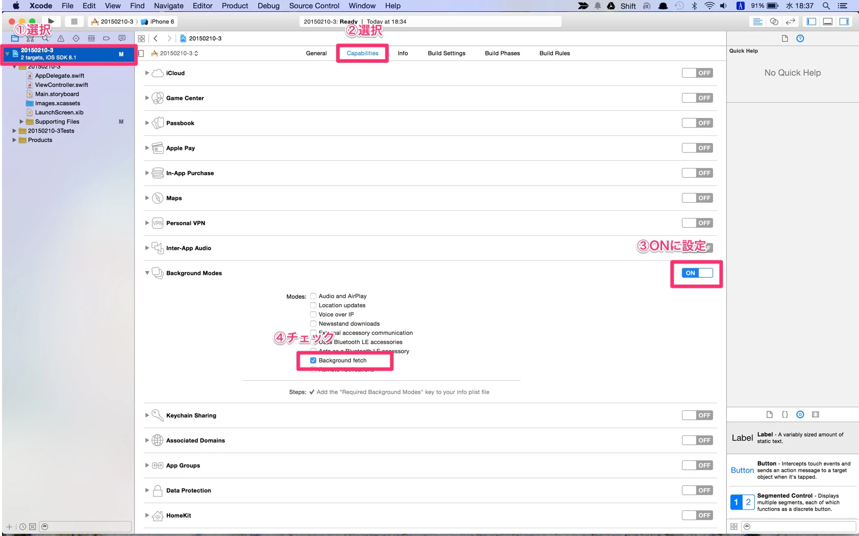This screenshot has width=859, height=536.
Task: Check Audio and AirPlay mode
Action: coord(313,296)
